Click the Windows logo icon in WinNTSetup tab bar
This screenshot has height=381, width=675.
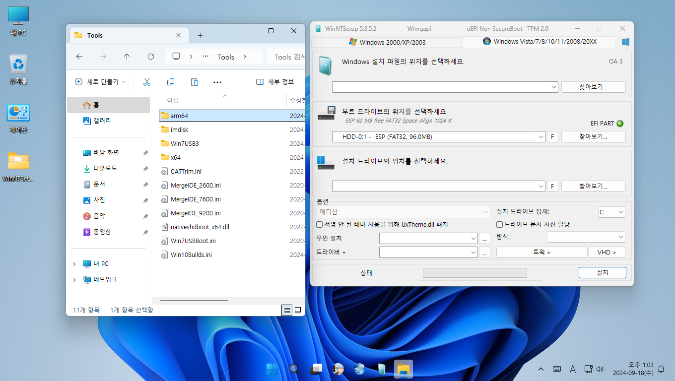(625, 42)
